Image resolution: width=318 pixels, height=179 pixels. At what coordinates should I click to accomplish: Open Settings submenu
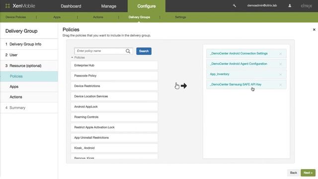pyautogui.click(x=180, y=17)
